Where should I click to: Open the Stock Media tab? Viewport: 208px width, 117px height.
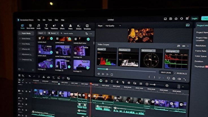30,27
